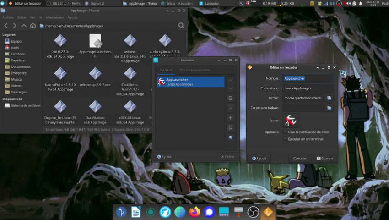Select DuckStation AppImage file
This screenshot has height=220, width=389.
click(x=95, y=113)
